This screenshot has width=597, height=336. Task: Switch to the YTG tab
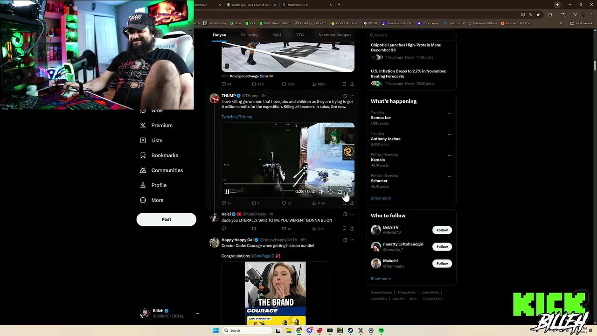[x=299, y=35]
